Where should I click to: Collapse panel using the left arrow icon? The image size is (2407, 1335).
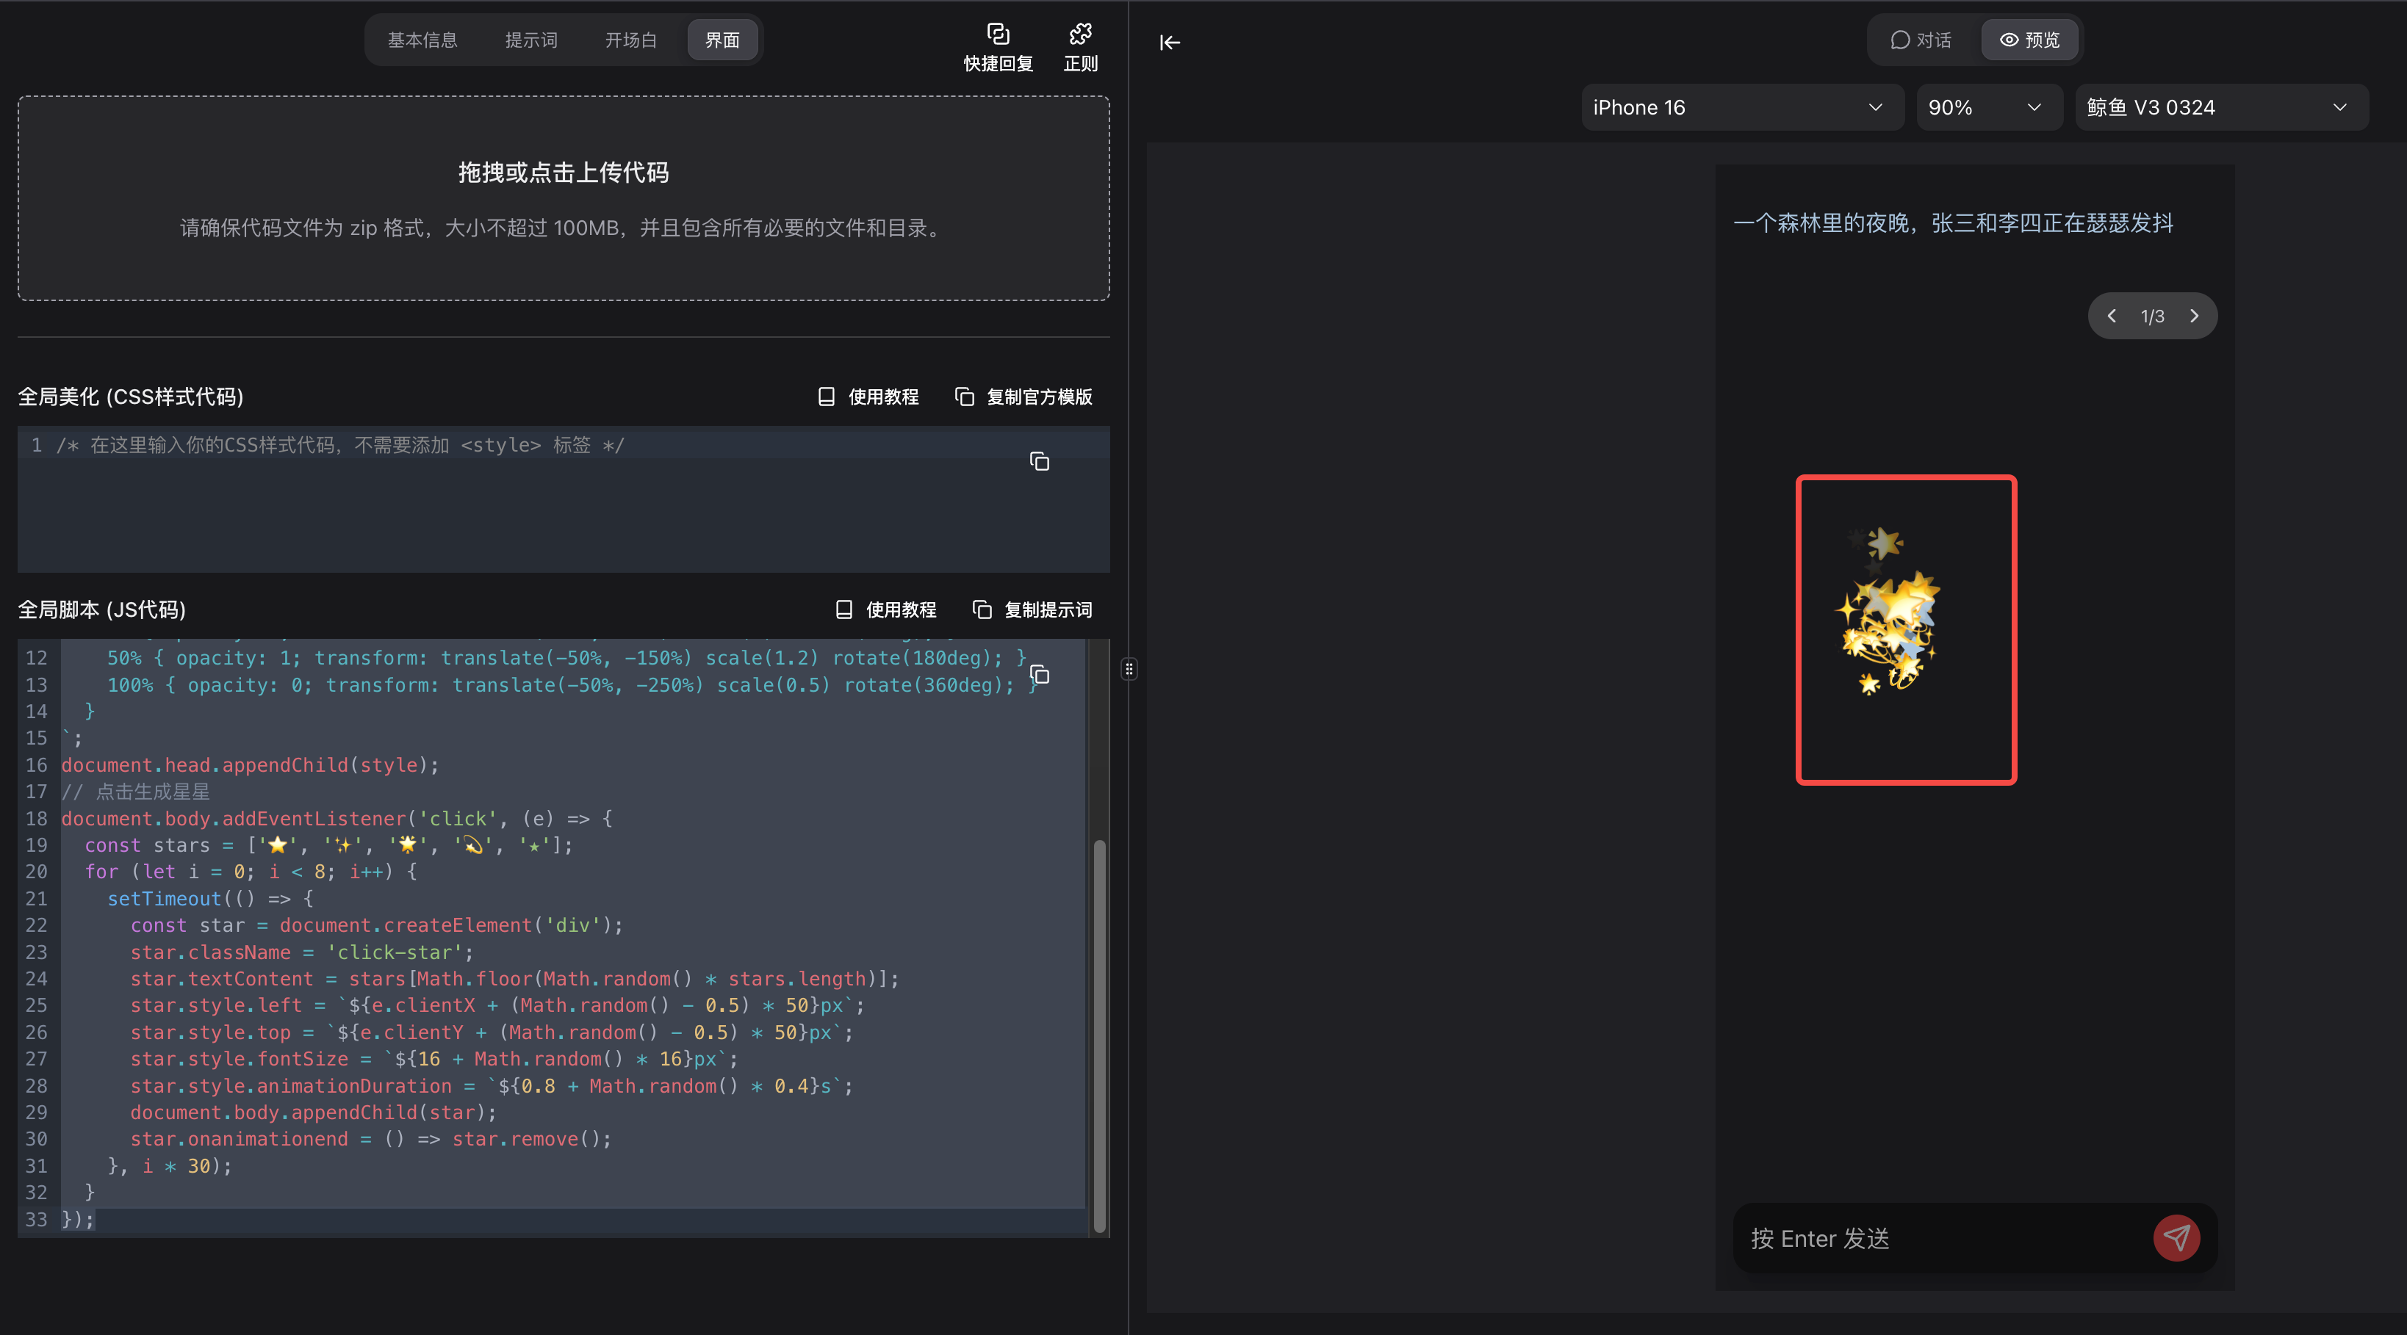click(x=1170, y=42)
